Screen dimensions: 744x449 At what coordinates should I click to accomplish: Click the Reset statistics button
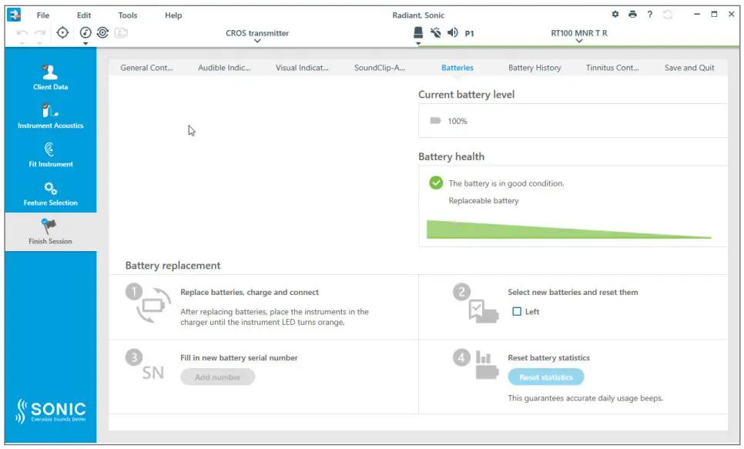point(546,377)
